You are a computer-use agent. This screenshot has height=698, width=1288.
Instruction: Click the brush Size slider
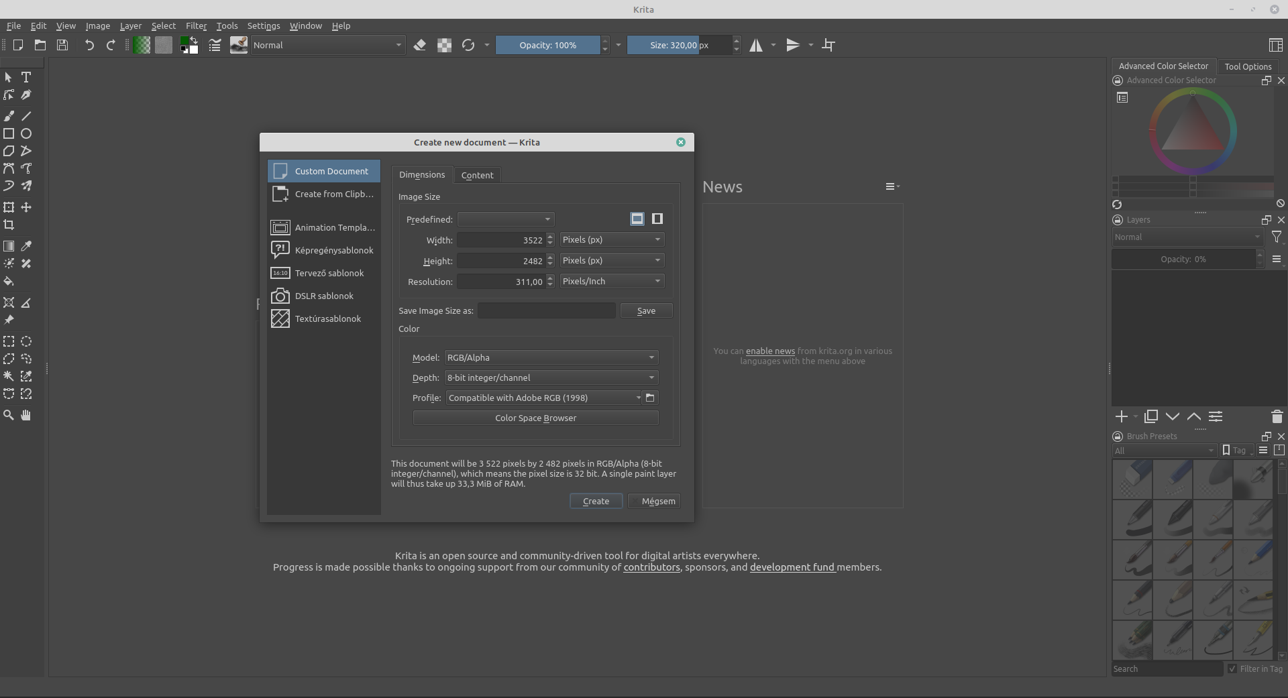tap(679, 45)
